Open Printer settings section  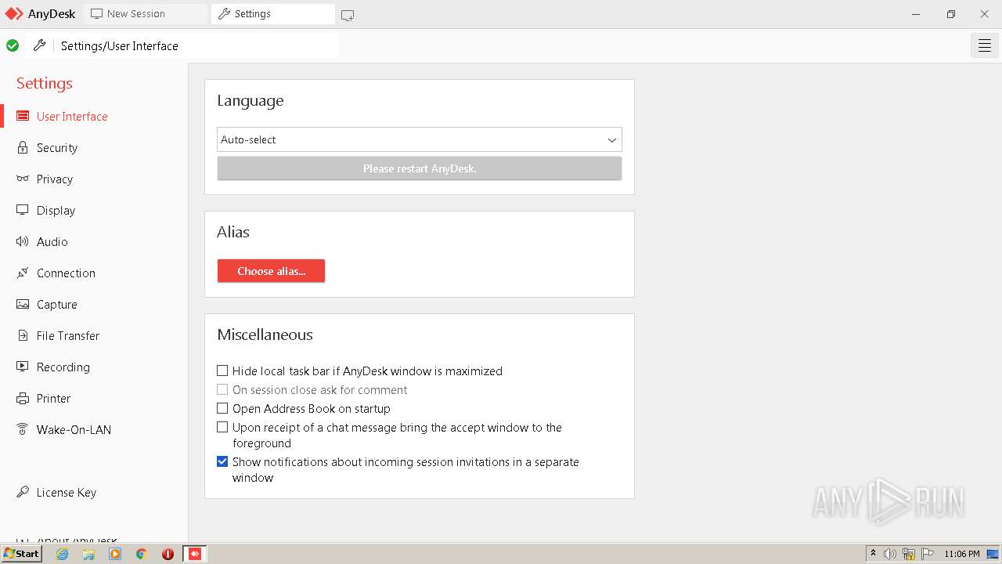click(54, 398)
